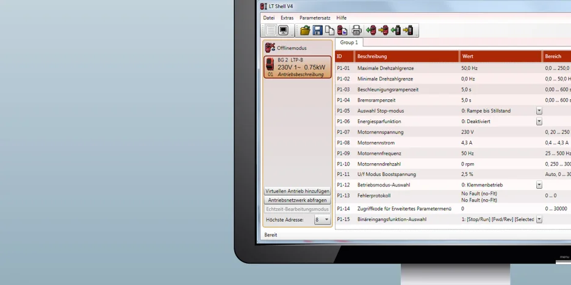Click the 0 ... 30000 range for P1-14

pyautogui.click(x=556, y=209)
